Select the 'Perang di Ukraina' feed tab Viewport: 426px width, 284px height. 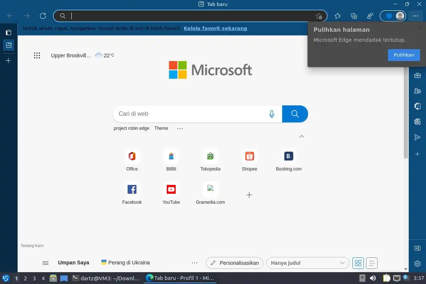click(125, 263)
